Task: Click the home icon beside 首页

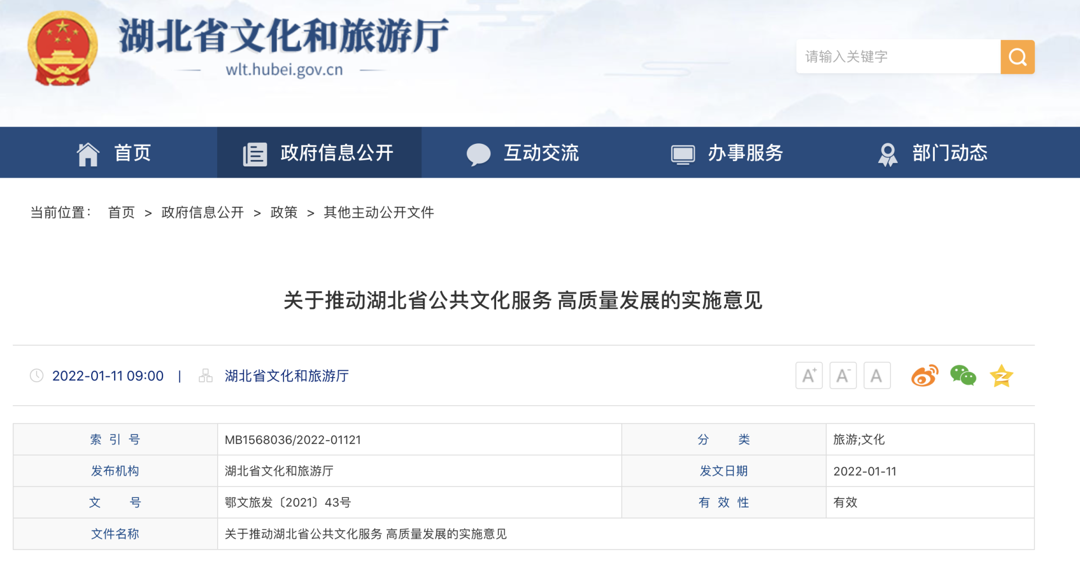Action: [x=88, y=154]
